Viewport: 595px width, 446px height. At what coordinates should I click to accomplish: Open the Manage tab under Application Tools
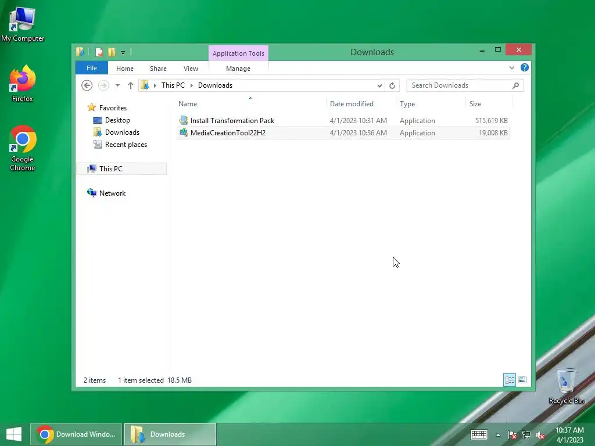pos(238,69)
